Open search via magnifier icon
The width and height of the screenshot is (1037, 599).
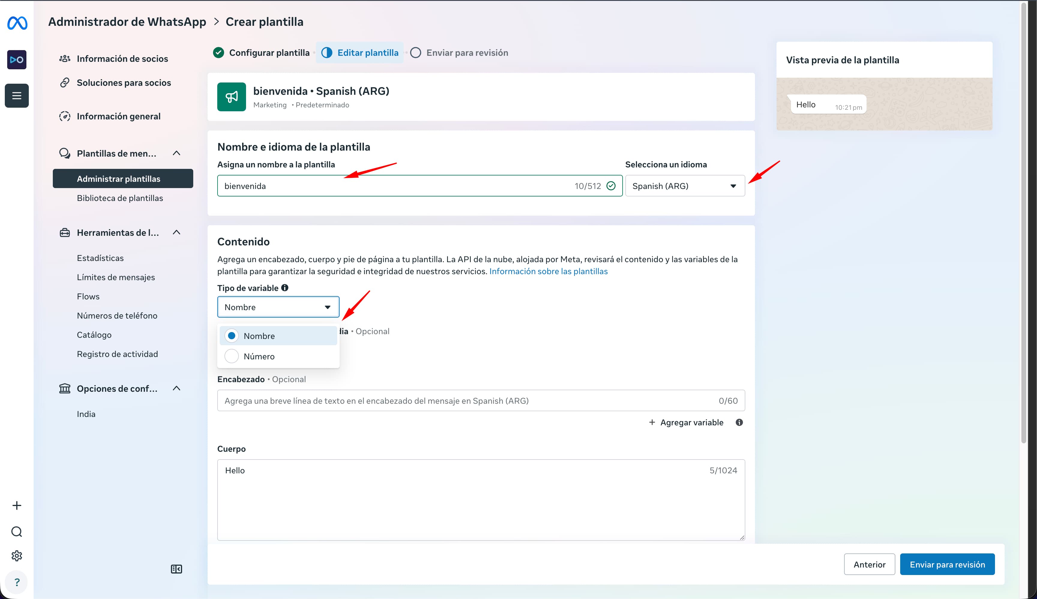pos(17,532)
